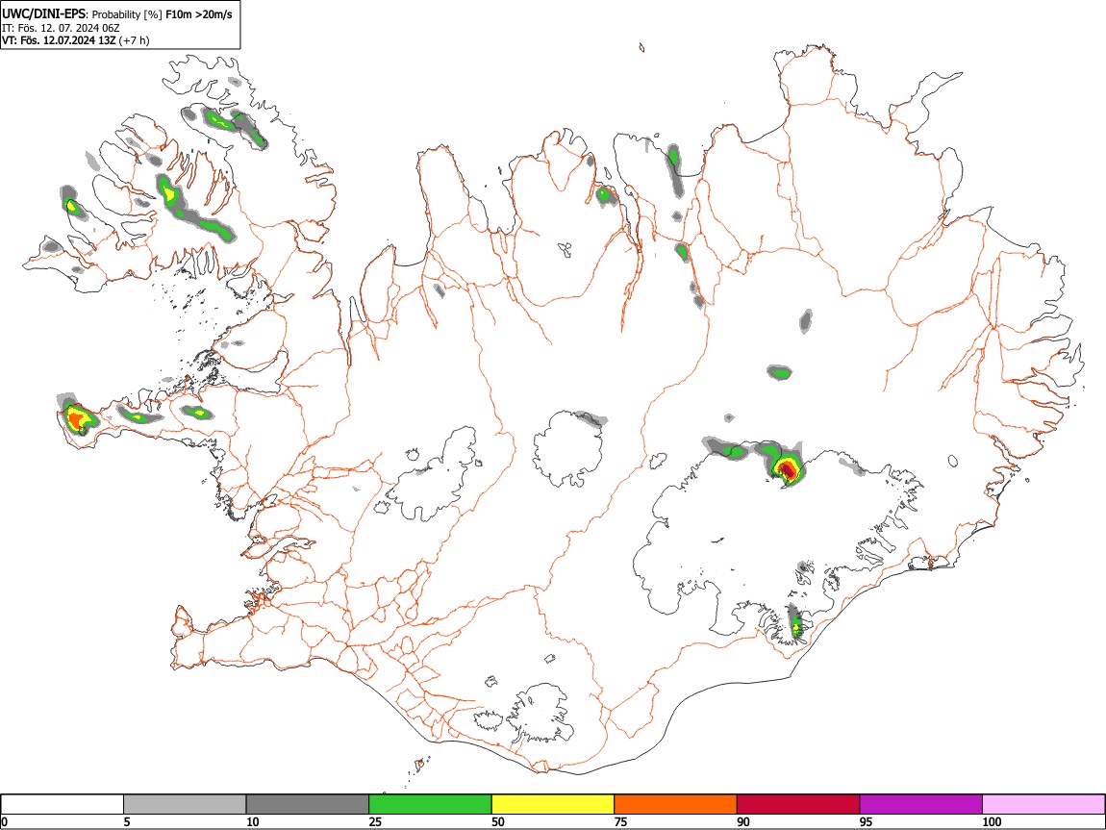1106x830 pixels.
Task: Click the white 0–5 legend swatch
Action: coord(63,805)
